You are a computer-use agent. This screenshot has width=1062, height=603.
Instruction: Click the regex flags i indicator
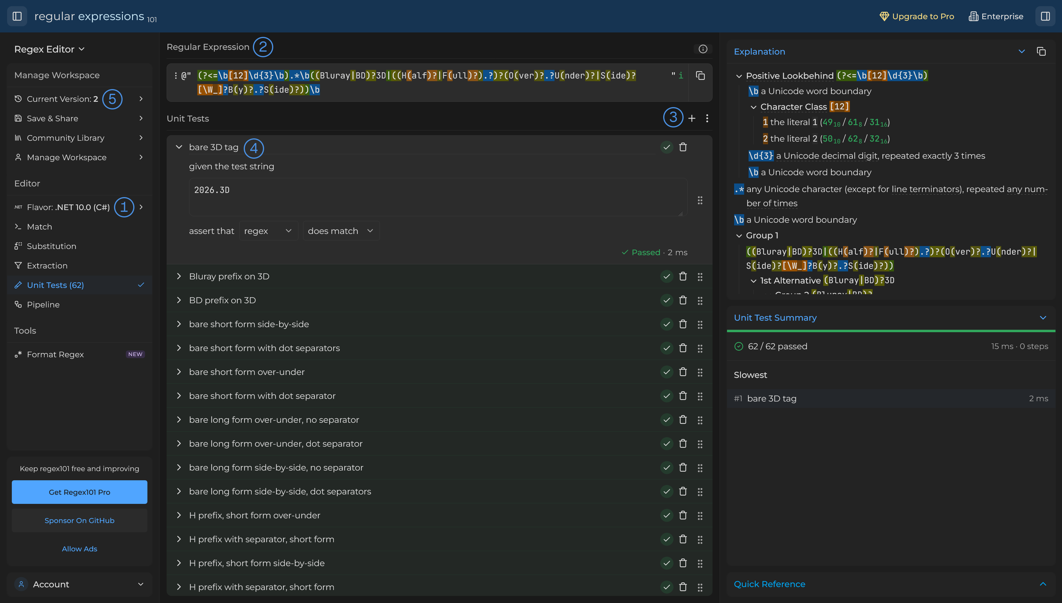coord(681,76)
